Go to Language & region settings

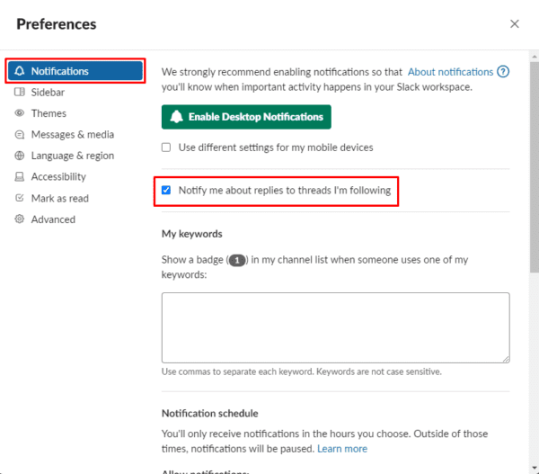[x=73, y=156]
